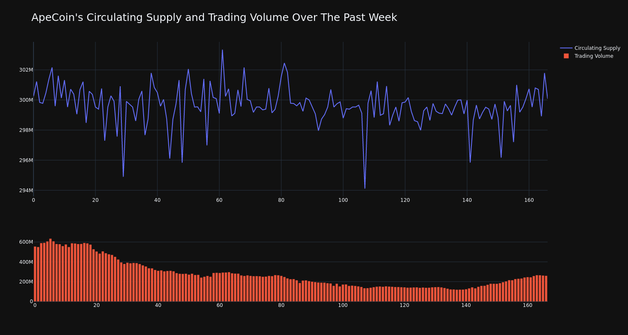The width and height of the screenshot is (628, 335).
Task: Click the 400M volume axis label
Action: (26, 262)
